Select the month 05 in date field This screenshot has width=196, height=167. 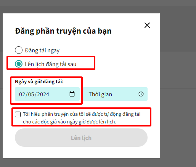click(31, 94)
